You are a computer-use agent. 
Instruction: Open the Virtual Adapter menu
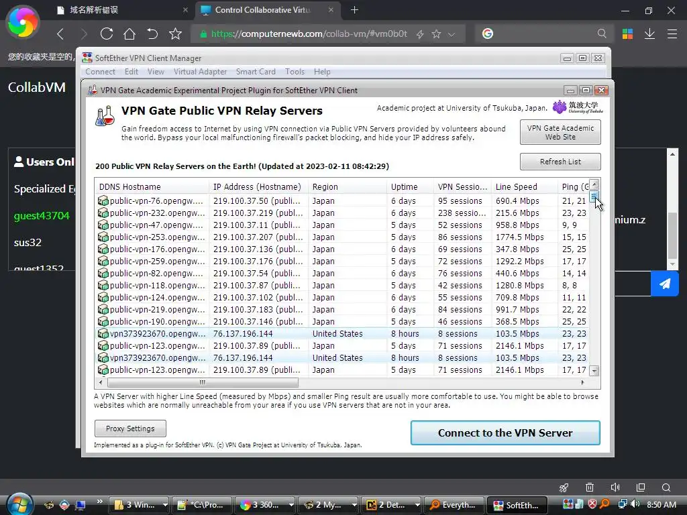tap(200, 72)
